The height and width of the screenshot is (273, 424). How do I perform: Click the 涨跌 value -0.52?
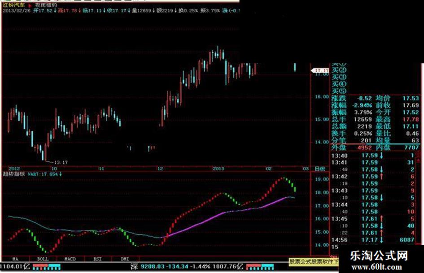click(x=364, y=98)
